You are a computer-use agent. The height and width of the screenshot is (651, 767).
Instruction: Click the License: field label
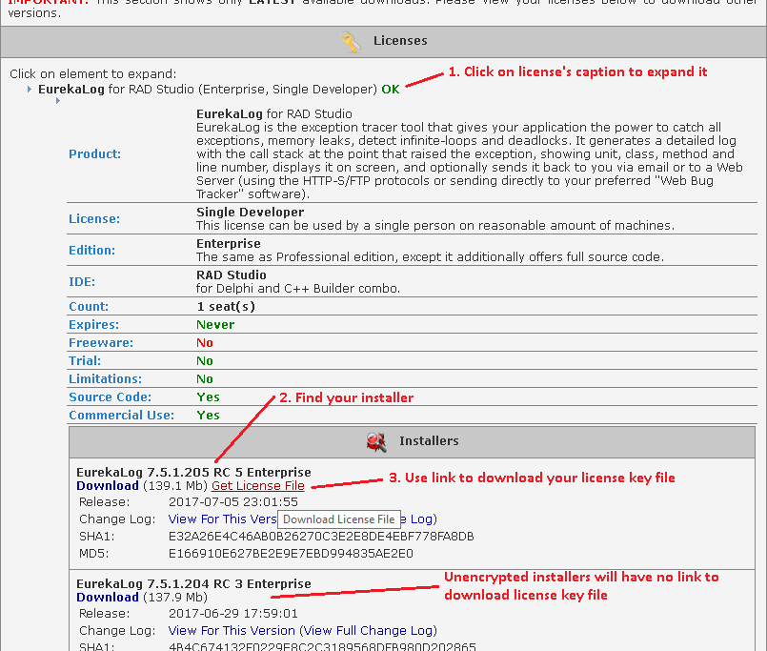[94, 219]
